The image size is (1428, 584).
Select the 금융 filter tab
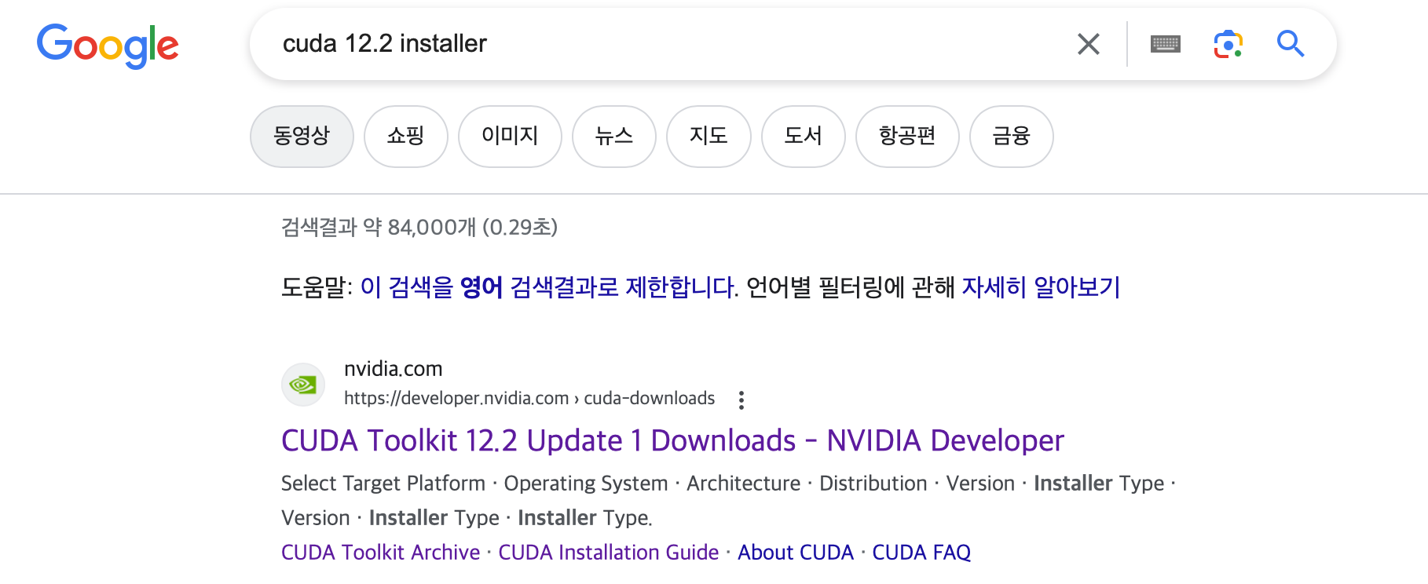[x=1012, y=137]
